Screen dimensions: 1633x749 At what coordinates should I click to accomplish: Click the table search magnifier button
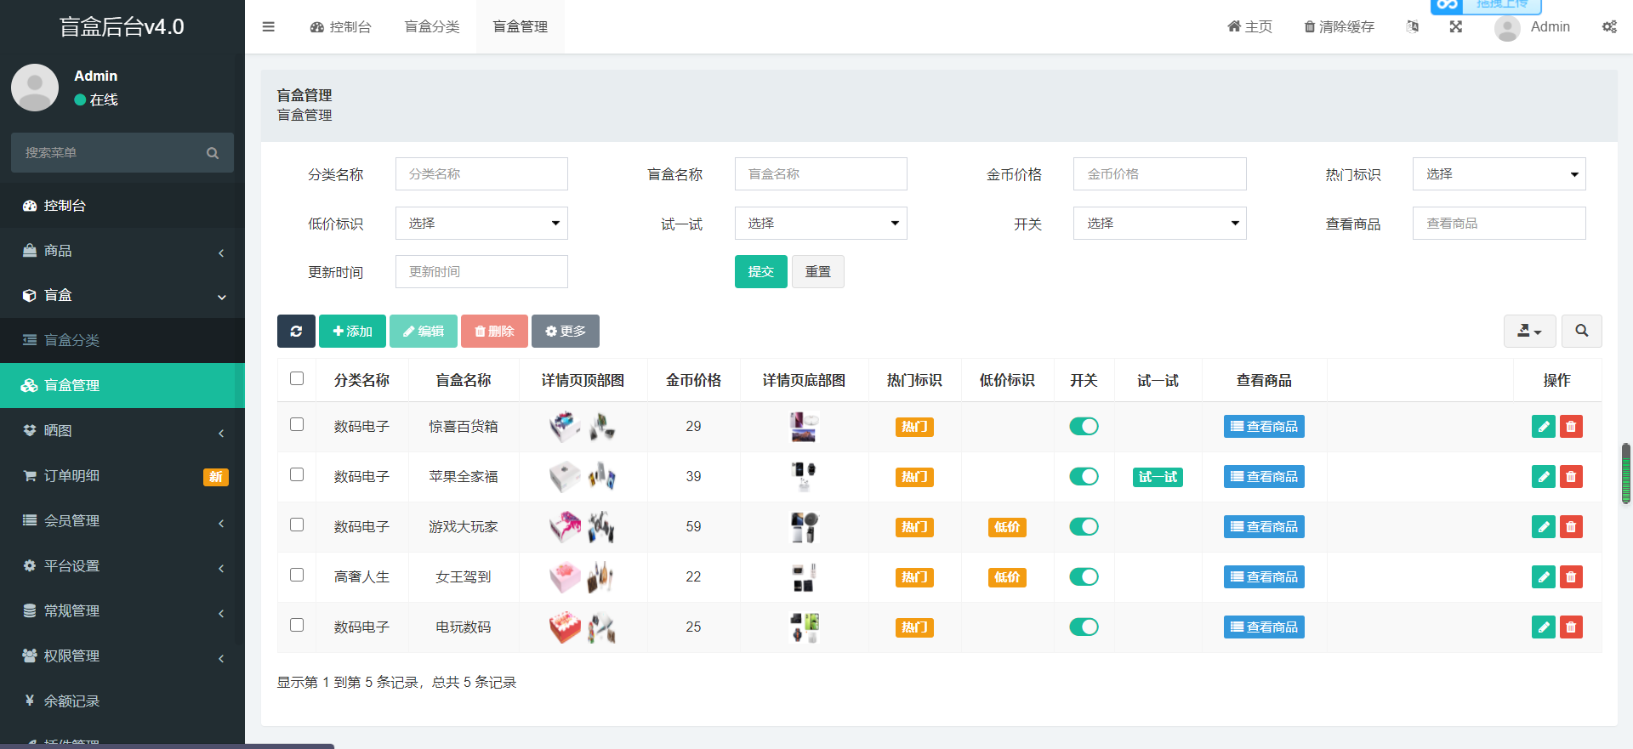pos(1581,331)
